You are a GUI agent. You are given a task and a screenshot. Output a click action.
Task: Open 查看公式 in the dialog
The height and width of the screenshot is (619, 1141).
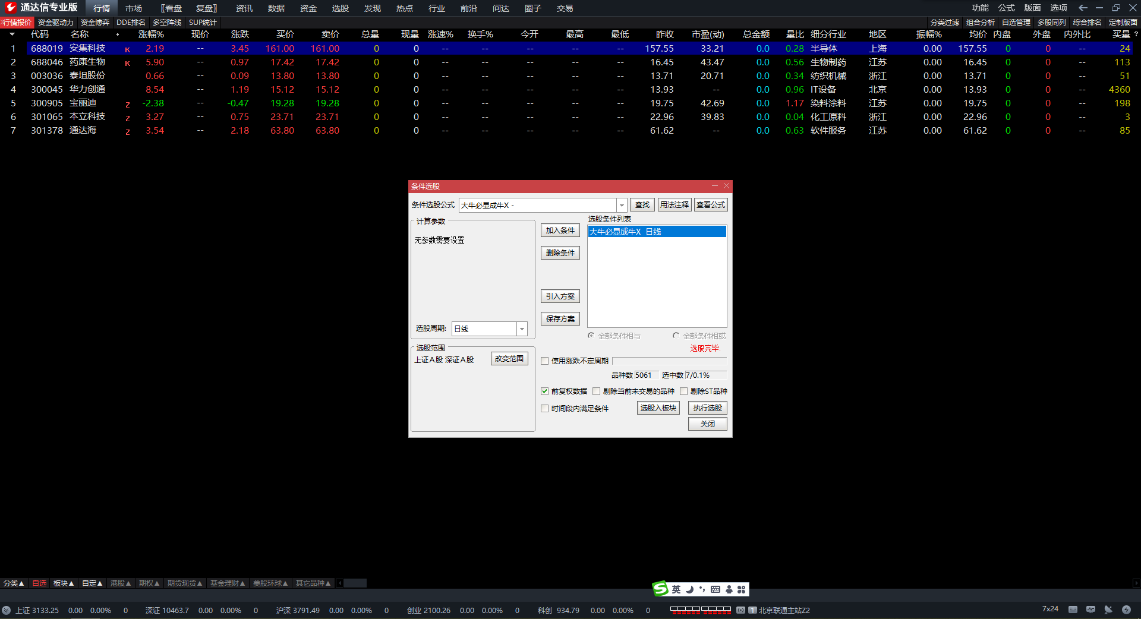tap(711, 205)
